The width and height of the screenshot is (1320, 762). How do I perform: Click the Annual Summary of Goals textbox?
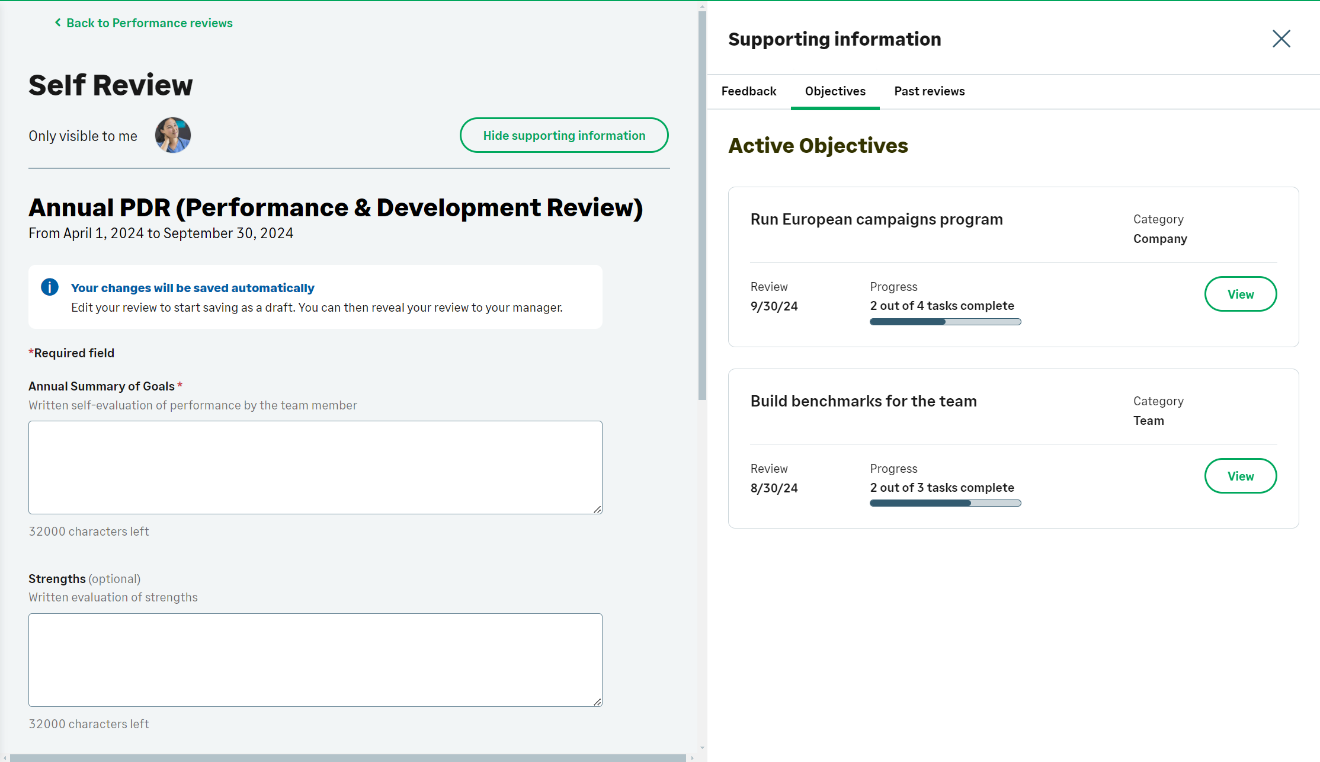coord(315,467)
